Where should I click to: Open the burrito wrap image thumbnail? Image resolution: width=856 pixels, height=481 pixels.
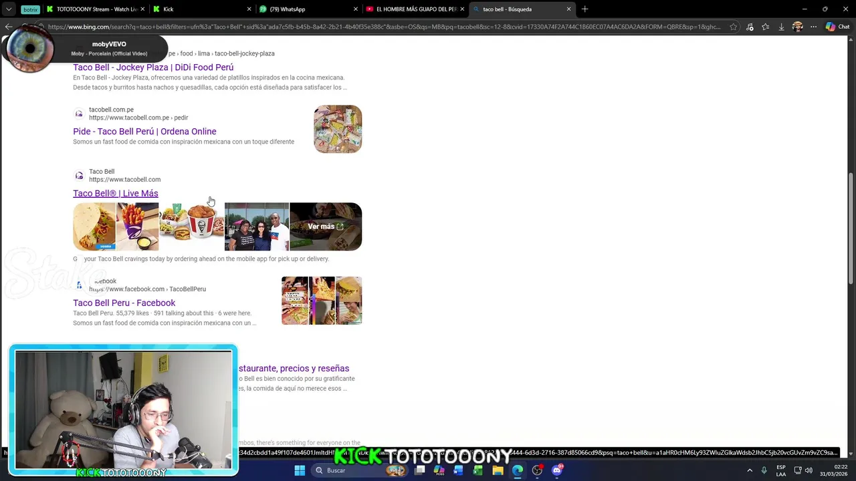[94, 226]
